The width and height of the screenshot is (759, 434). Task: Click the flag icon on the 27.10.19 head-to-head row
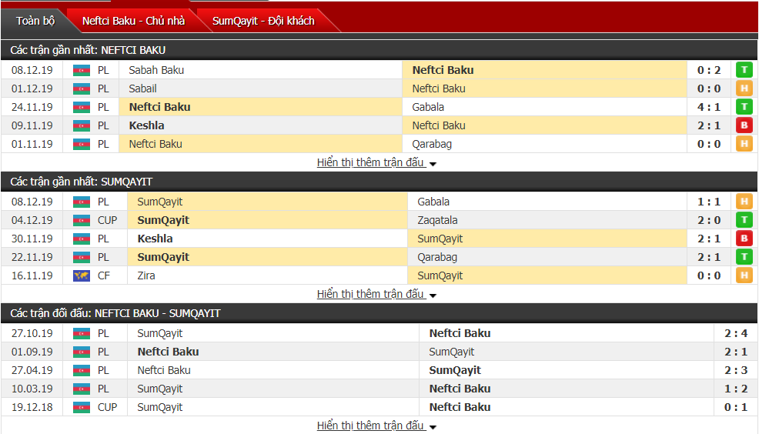[82, 334]
